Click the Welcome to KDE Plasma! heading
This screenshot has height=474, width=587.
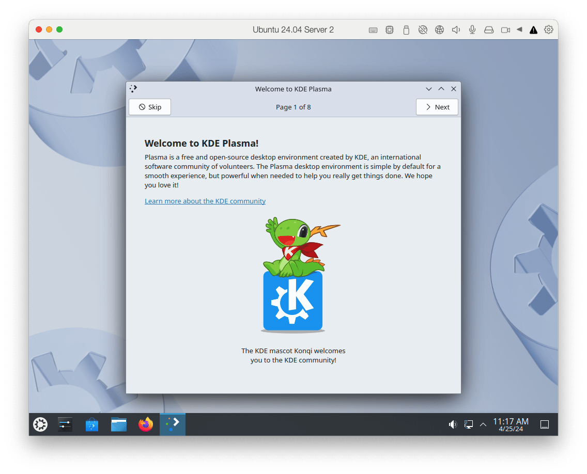202,144
